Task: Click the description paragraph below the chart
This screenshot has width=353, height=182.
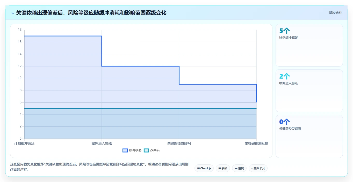Action: (x=99, y=167)
